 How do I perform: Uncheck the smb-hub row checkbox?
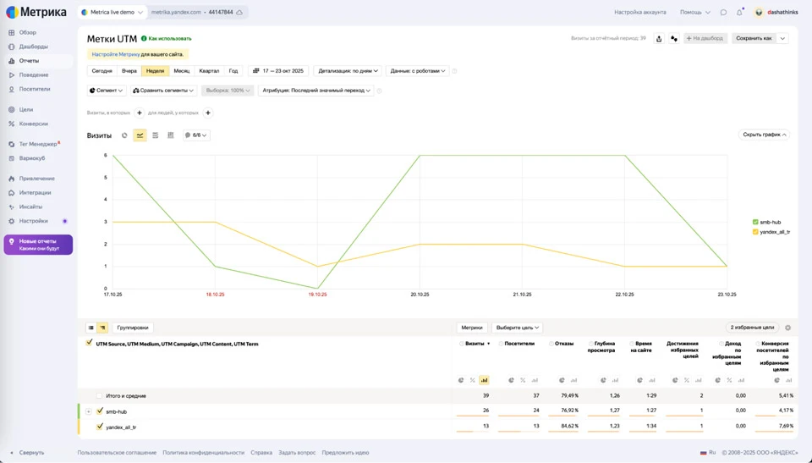click(x=100, y=411)
